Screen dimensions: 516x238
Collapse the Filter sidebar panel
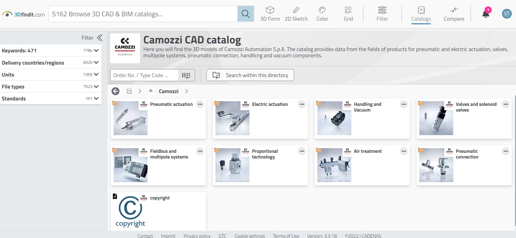tap(100, 38)
